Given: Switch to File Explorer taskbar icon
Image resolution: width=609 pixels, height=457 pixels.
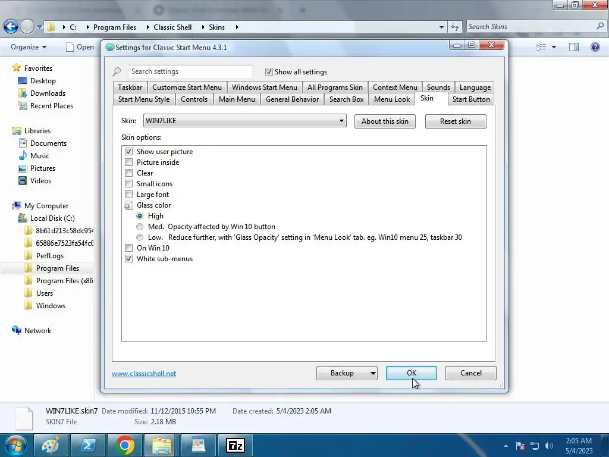Looking at the screenshot, I should tap(162, 445).
